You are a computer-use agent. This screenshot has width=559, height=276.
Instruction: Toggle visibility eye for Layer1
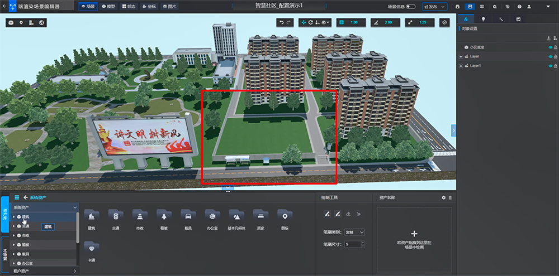pyautogui.click(x=550, y=66)
